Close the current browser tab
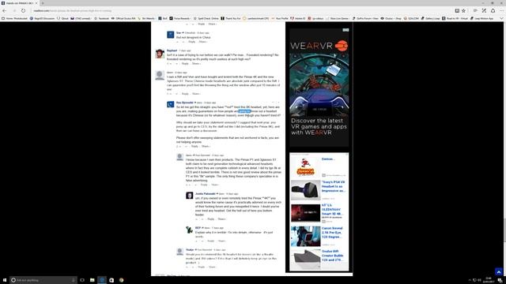 coord(36,3)
